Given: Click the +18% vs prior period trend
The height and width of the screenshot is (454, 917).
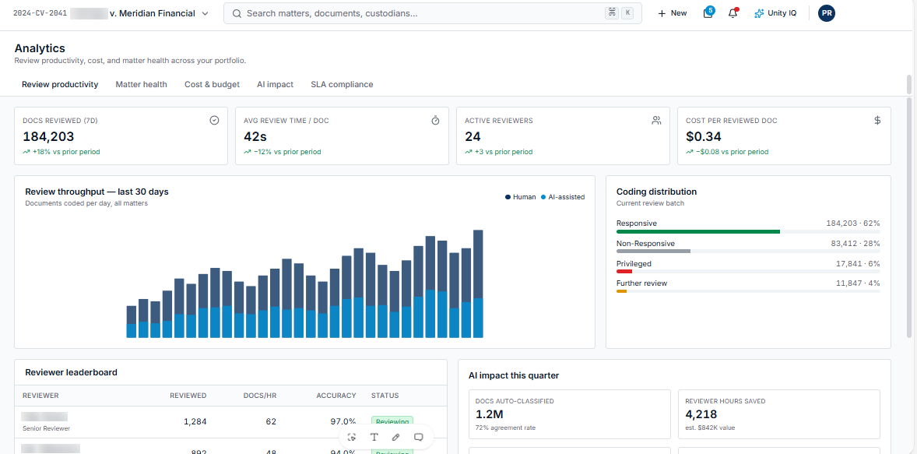Looking at the screenshot, I should [61, 152].
